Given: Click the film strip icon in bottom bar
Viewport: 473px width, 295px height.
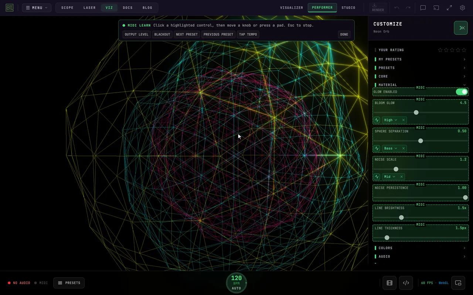Looking at the screenshot, I should (389, 283).
